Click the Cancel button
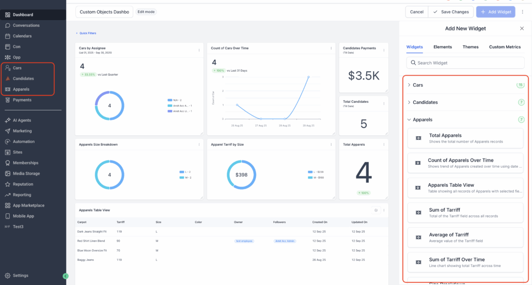 (x=416, y=12)
